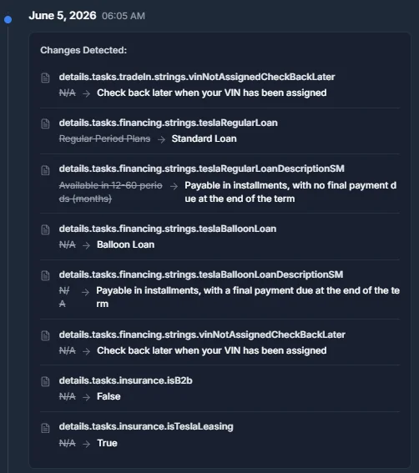
Task: Click the 'True' value for isTeslaLeasing
Action: pos(107,443)
